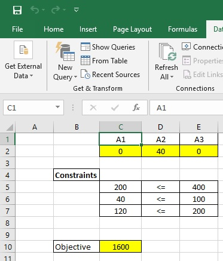The width and height of the screenshot is (223, 261).
Task: Select cell C6 with value 40
Action: point(120,199)
